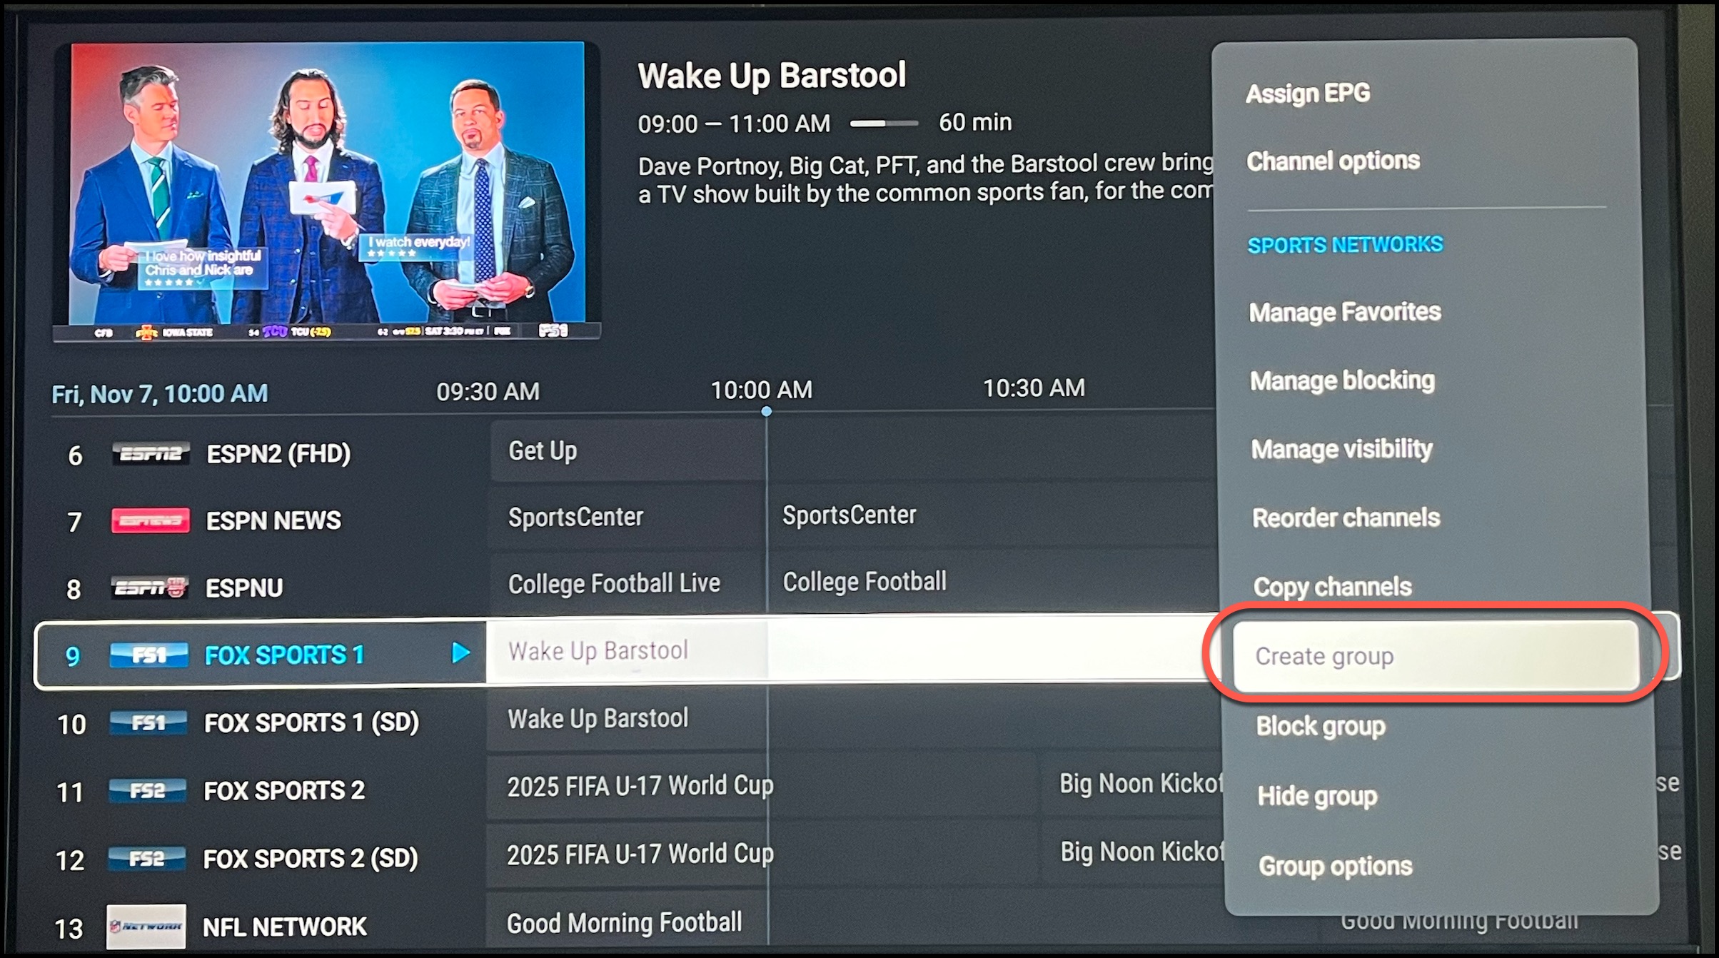This screenshot has width=1719, height=958.
Task: Click the live video preview thumbnail
Action: point(327,191)
